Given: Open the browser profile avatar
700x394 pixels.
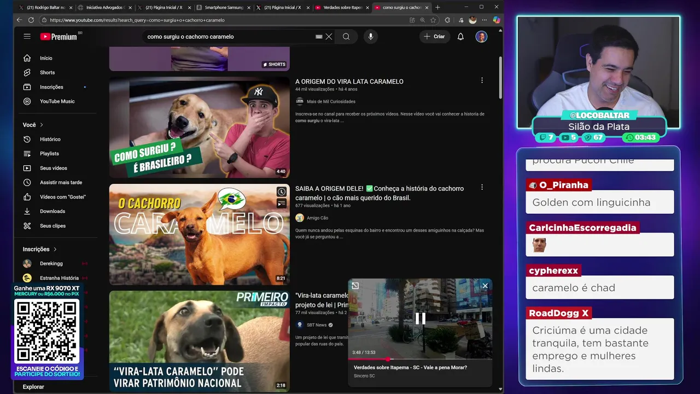Looking at the screenshot, I should [x=472, y=20].
